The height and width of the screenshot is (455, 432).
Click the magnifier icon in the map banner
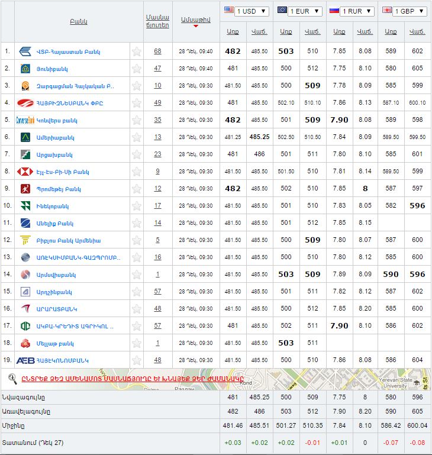point(12,378)
